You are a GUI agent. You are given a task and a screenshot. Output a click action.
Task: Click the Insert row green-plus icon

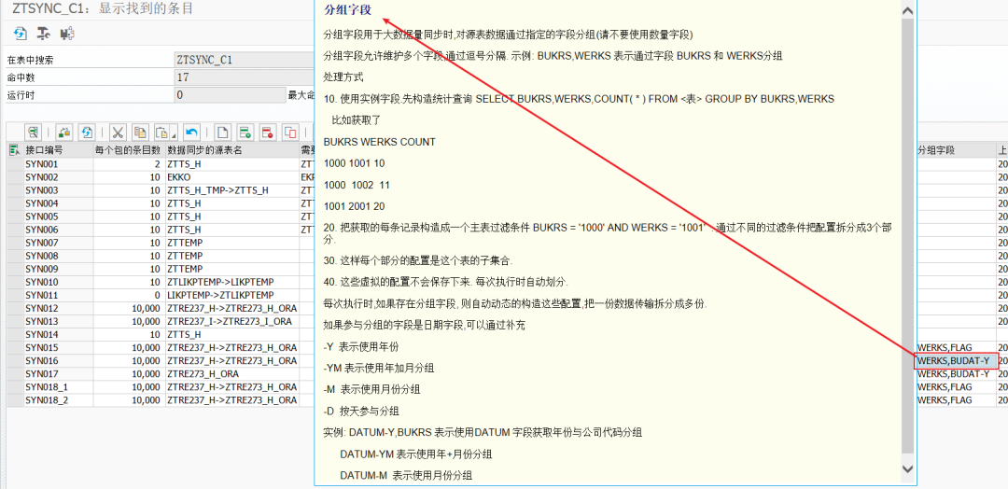pyautogui.click(x=245, y=133)
